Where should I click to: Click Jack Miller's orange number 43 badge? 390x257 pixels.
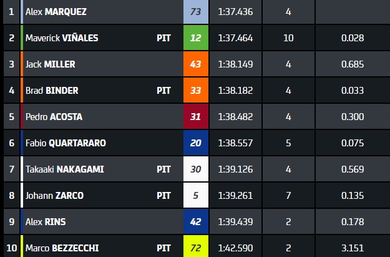pyautogui.click(x=195, y=64)
